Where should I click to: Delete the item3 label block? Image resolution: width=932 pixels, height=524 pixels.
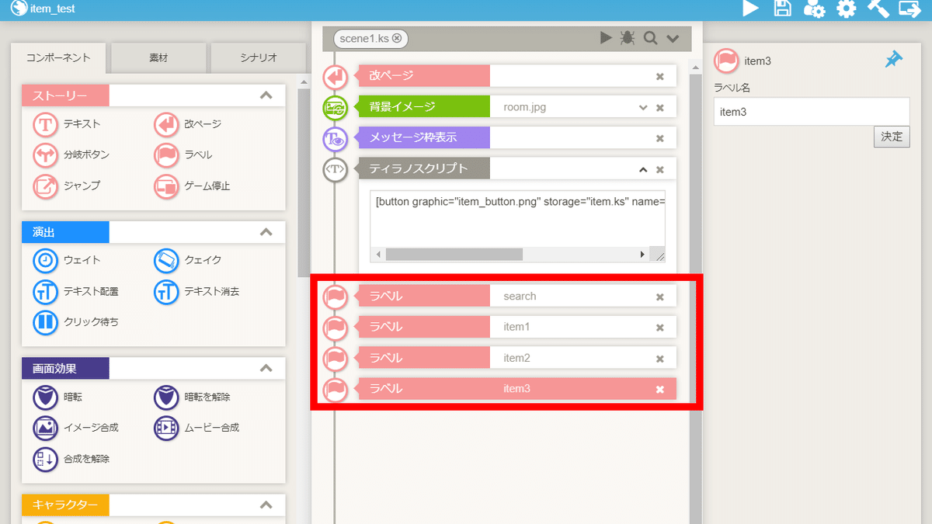pyautogui.click(x=660, y=389)
